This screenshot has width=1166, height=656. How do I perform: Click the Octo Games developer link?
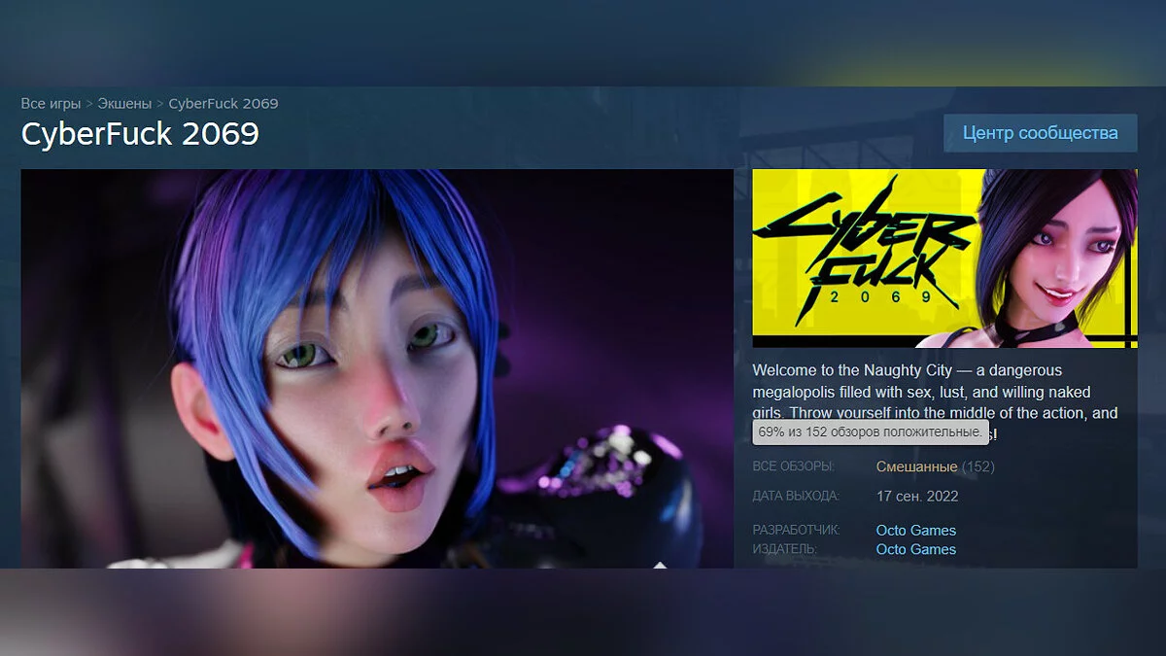pos(915,531)
